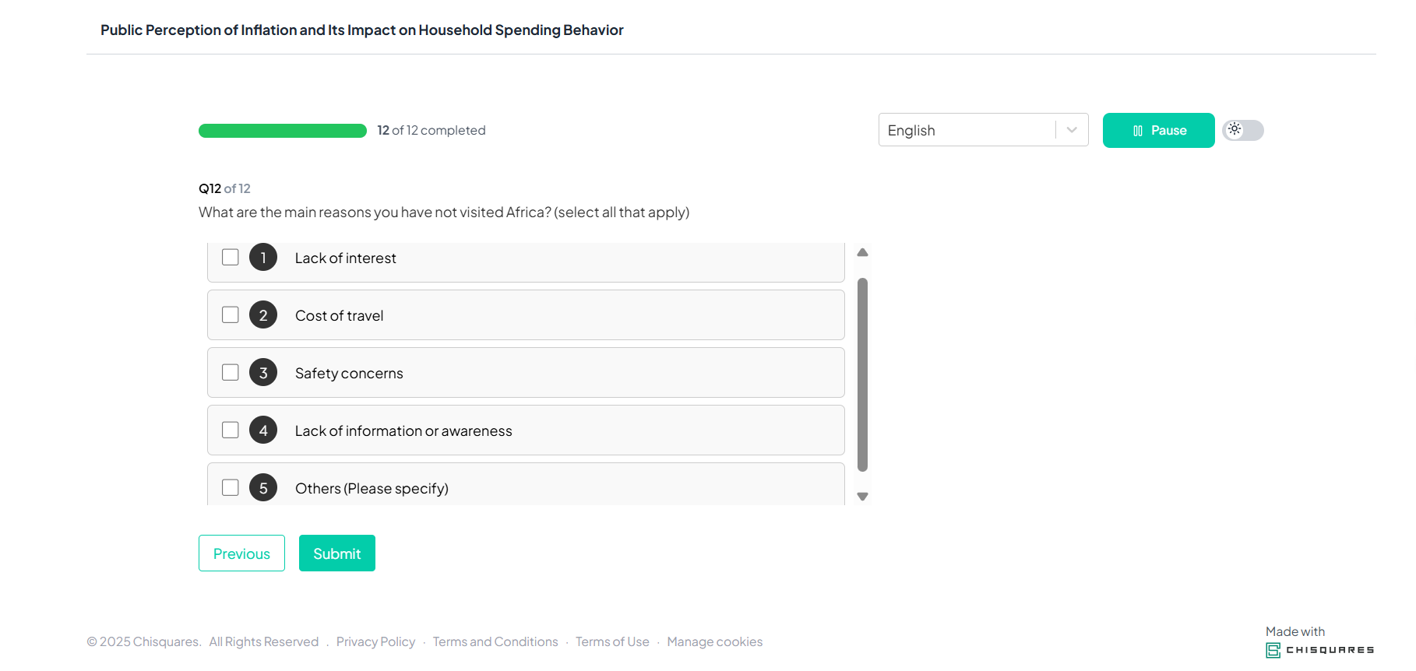Pause the survey
The image size is (1416, 671).
(x=1158, y=130)
